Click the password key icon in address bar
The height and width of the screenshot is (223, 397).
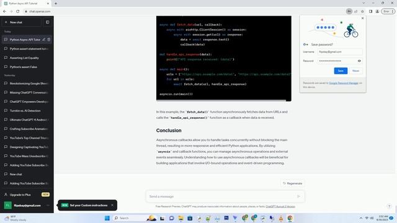click(x=349, y=11)
